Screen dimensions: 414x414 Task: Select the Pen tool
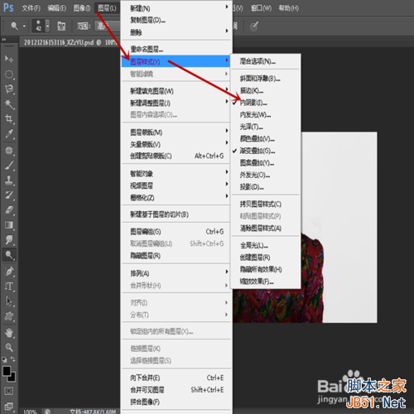pos(9,272)
